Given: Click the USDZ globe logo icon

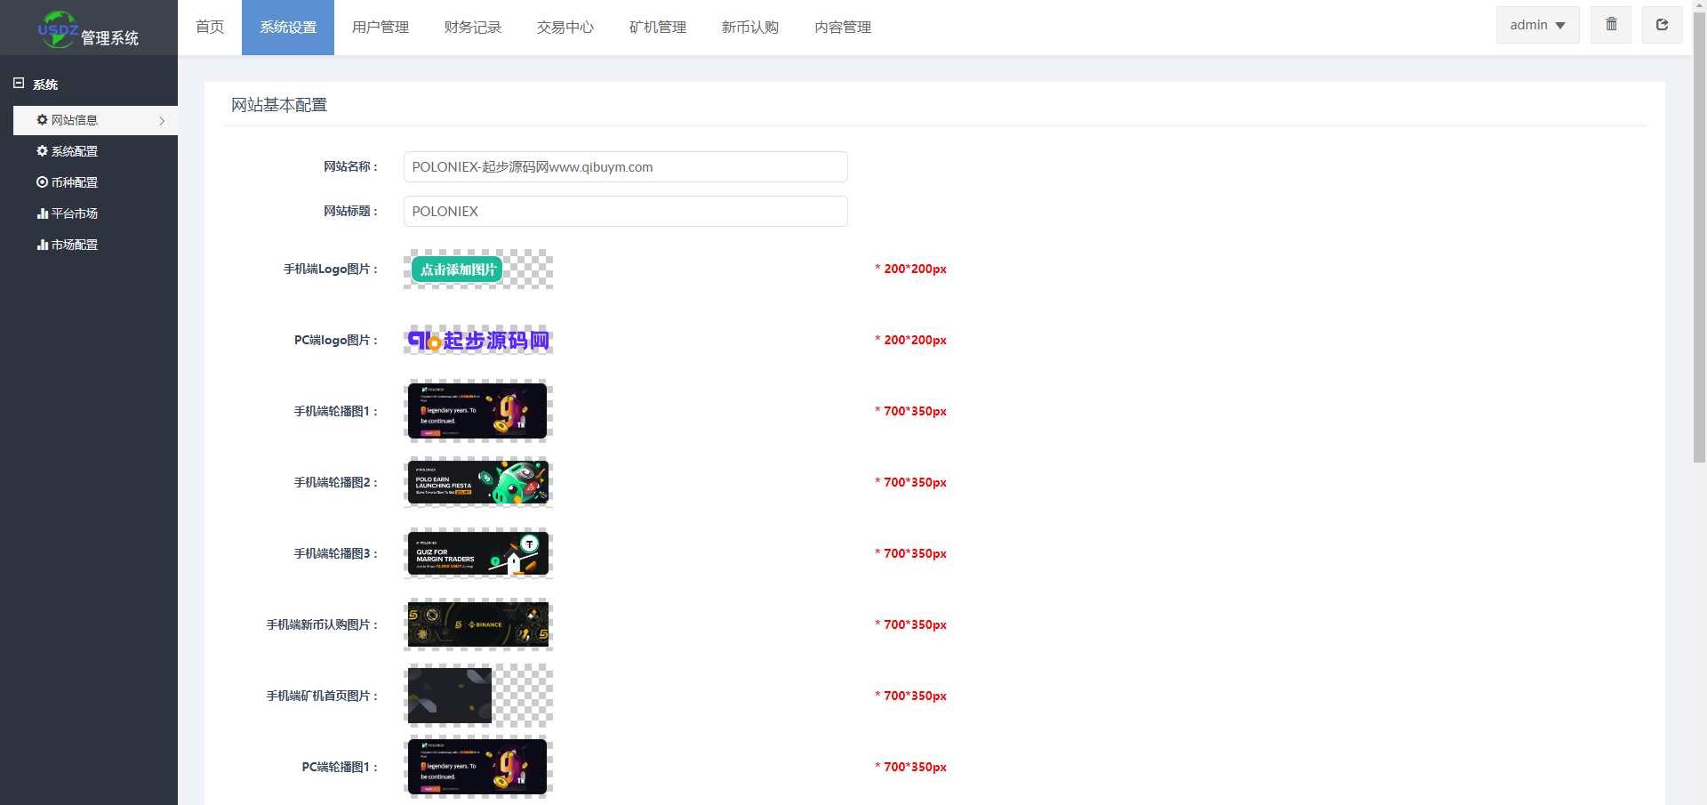Looking at the screenshot, I should pyautogui.click(x=58, y=29).
